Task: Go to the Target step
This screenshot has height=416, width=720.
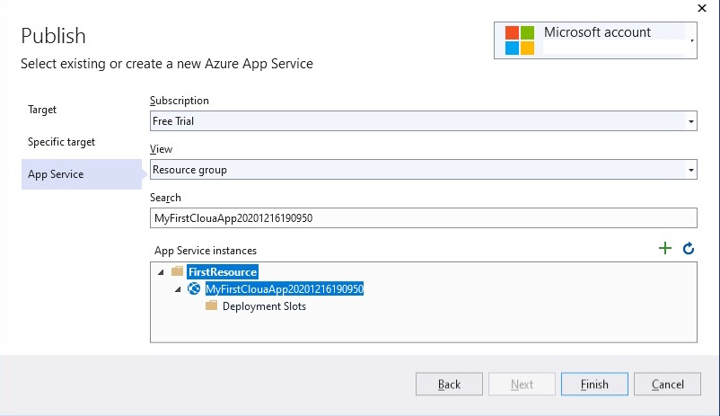Action: [42, 110]
